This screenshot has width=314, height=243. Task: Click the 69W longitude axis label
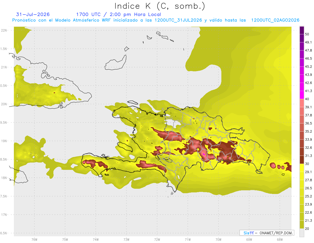[x=249, y=239]
